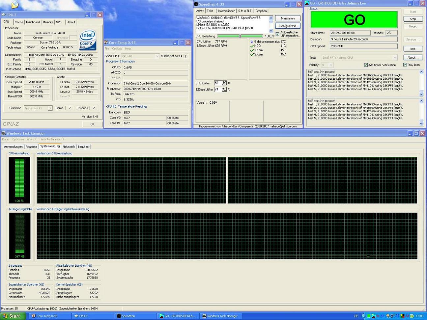Toggle Additional notification checkbox in ORTHOS
The height and width of the screenshot is (320, 427).
coord(366,65)
